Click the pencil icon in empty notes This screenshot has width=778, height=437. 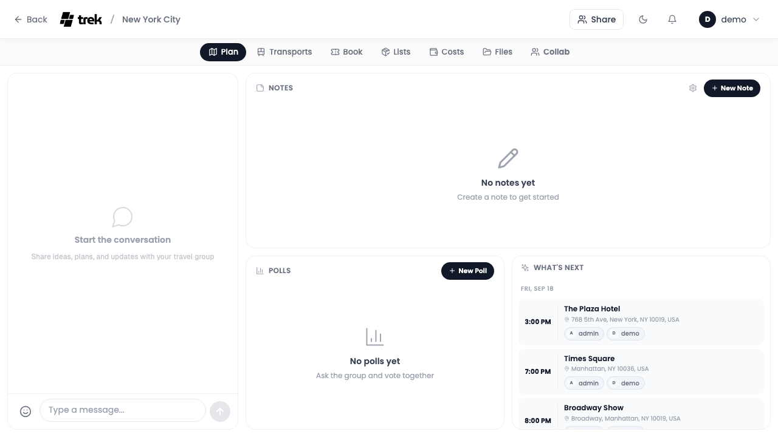(x=508, y=158)
